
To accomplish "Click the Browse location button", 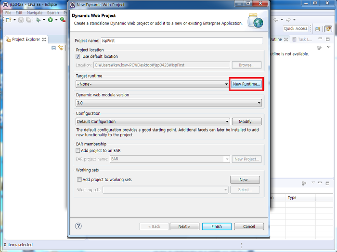I will click(x=246, y=65).
